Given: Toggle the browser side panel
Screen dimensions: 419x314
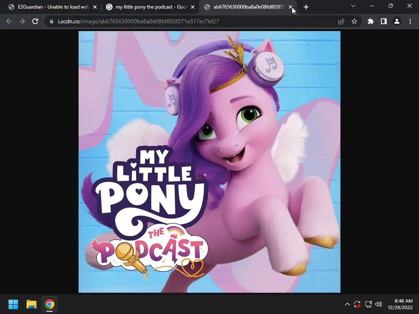Looking at the screenshot, I should point(384,21).
